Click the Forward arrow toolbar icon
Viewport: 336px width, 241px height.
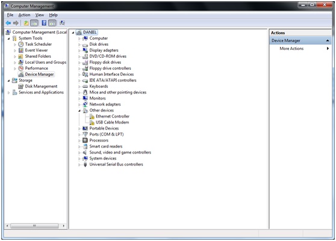click(16, 23)
